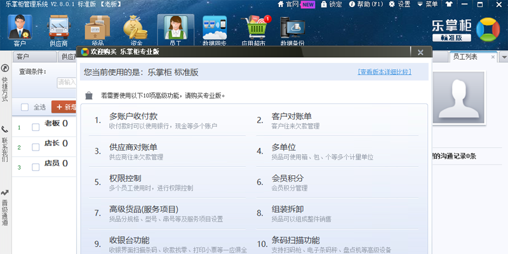The width and height of the screenshot is (508, 254).
Task: Check the 店员 row checkbox
Action: (36, 167)
